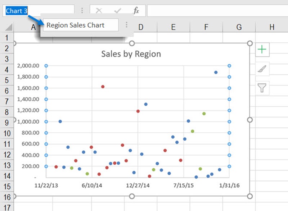Open the Chart Styles paintbrush button

pyautogui.click(x=262, y=69)
